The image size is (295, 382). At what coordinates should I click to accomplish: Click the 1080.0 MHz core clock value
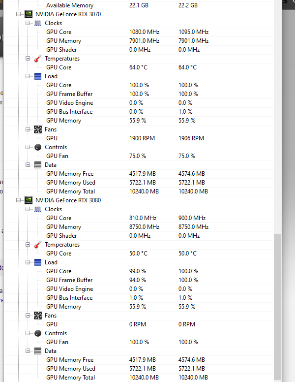tap(145, 32)
